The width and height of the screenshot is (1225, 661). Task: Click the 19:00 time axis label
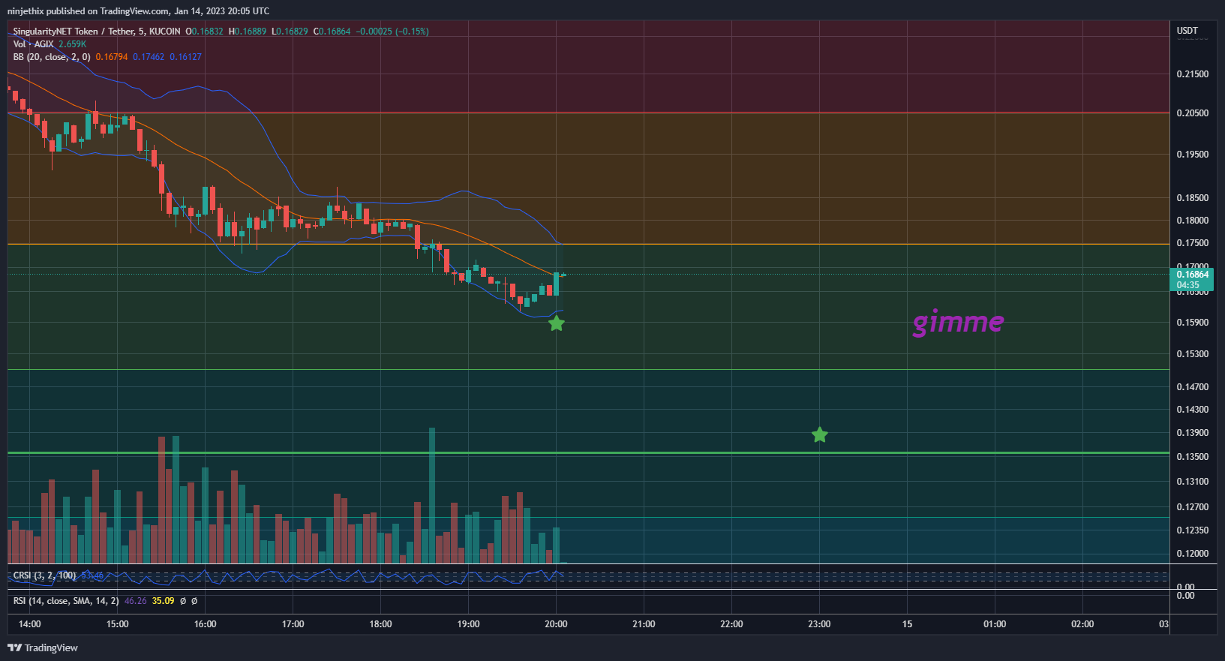click(468, 624)
